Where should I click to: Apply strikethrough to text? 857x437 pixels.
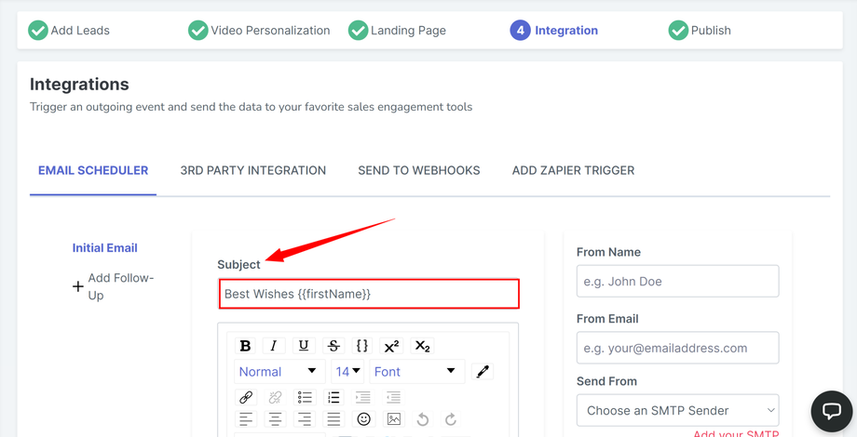pos(333,346)
